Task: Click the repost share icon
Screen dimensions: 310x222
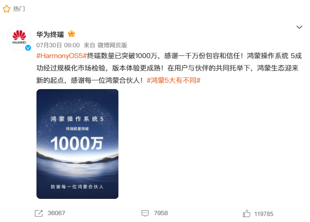Action: (38, 213)
